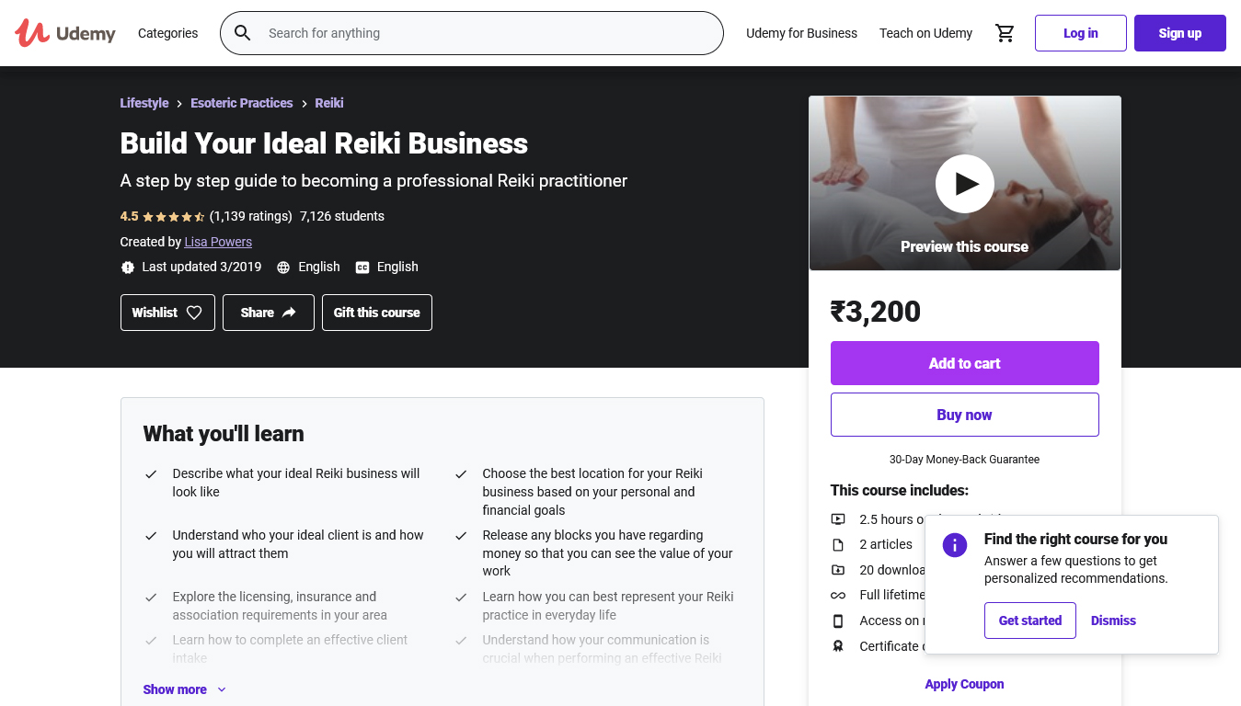Click checkmark beside Explore the licensing
The width and height of the screenshot is (1241, 706).
(x=151, y=598)
